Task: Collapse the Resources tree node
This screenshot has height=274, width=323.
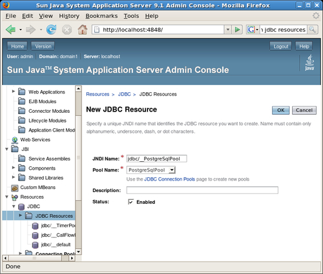Action: [6, 197]
